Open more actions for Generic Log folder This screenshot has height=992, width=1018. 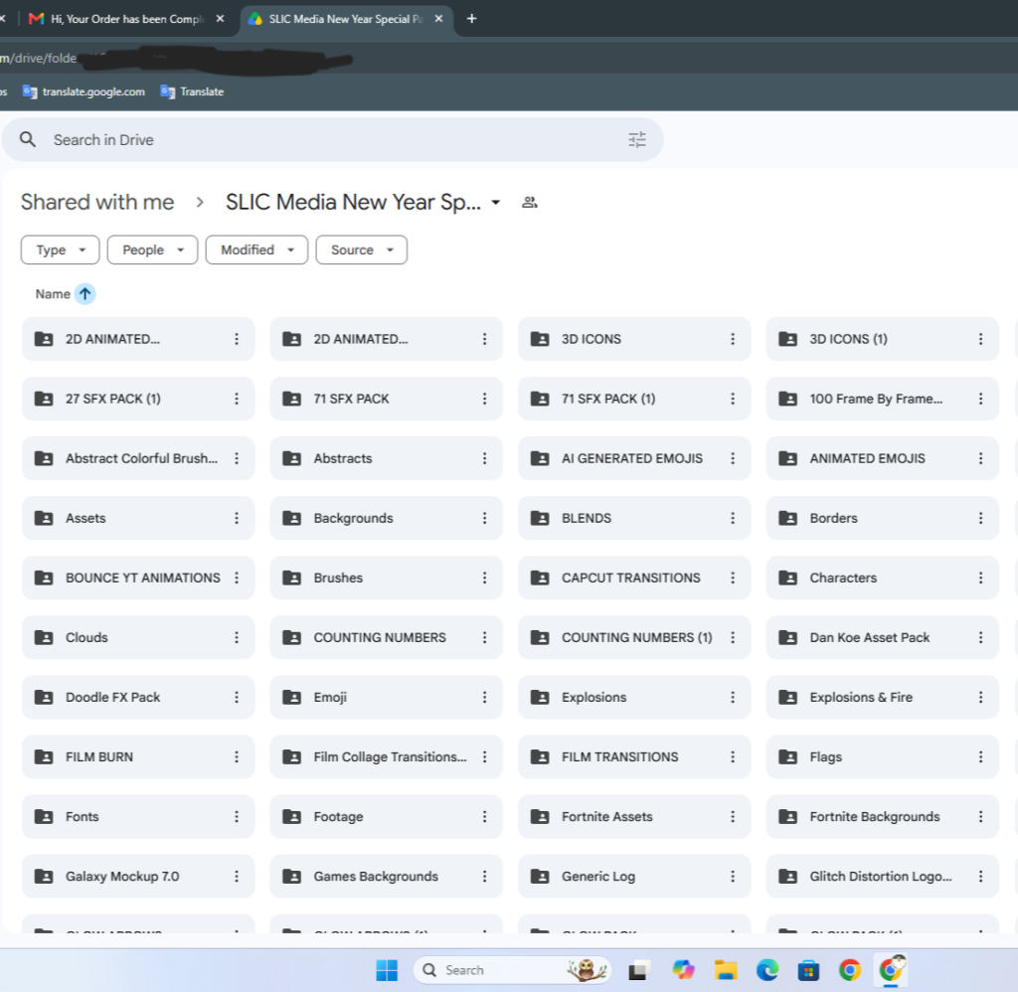point(733,877)
